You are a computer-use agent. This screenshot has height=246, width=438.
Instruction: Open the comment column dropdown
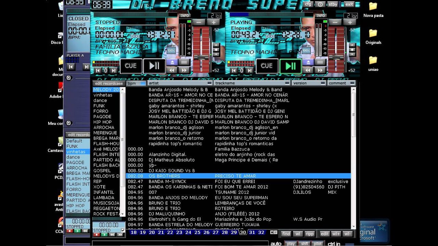352,83
